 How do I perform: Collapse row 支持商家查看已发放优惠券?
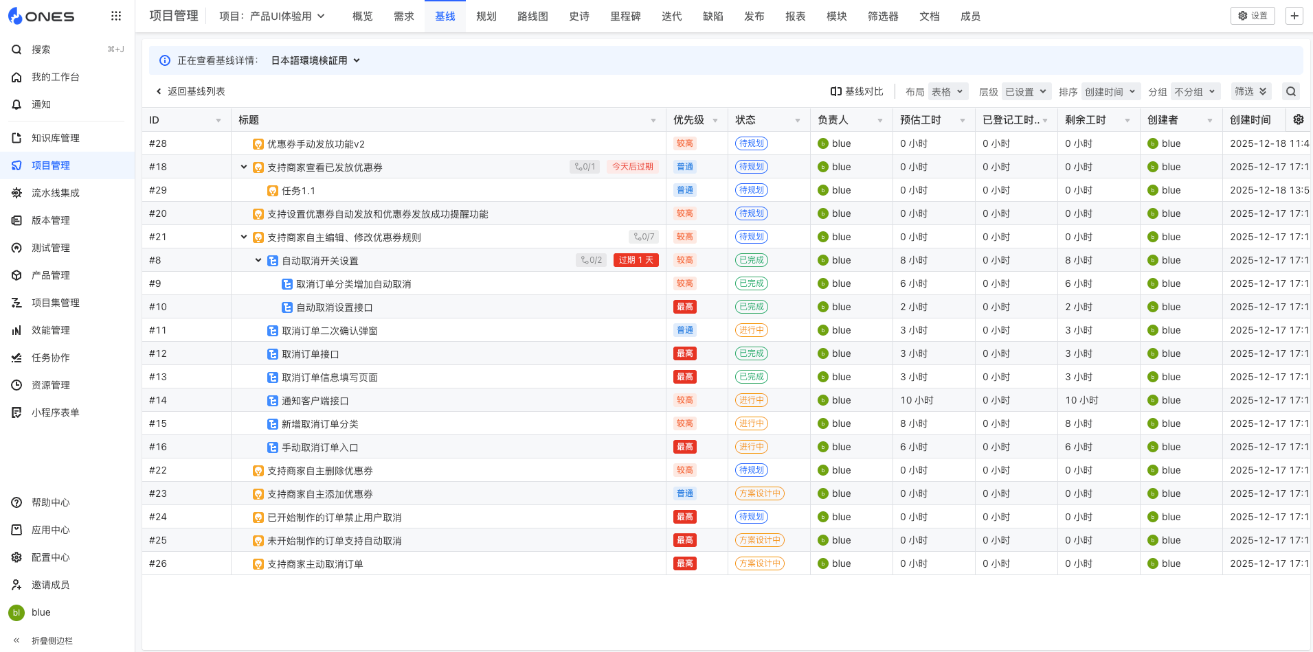pyautogui.click(x=244, y=167)
